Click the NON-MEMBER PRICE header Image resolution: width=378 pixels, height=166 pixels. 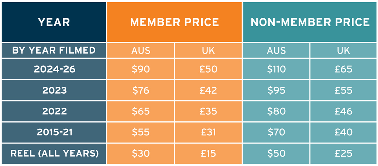tap(310, 22)
